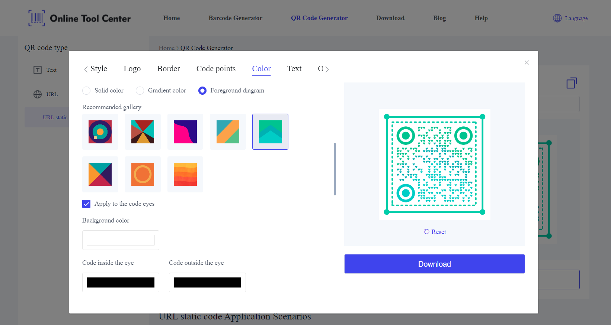Image resolution: width=611 pixels, height=325 pixels.
Task: Pick the four-triangle colorful pattern
Action: point(100,174)
